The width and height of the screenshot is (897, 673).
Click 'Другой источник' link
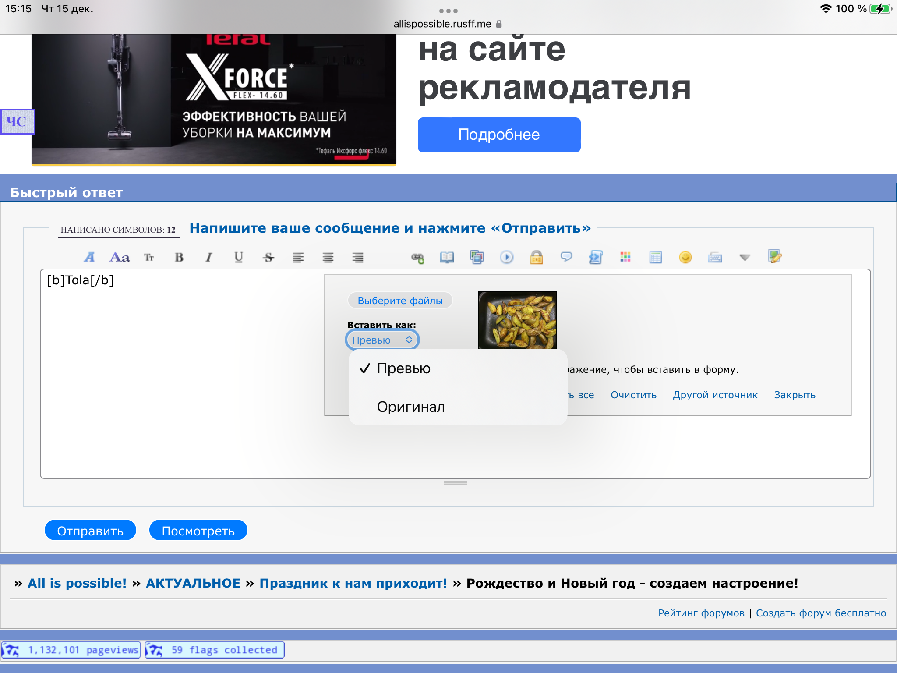pyautogui.click(x=715, y=395)
